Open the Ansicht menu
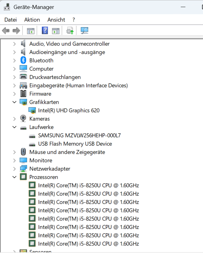Image resolution: width=203 pixels, height=253 pixels. coord(56,20)
